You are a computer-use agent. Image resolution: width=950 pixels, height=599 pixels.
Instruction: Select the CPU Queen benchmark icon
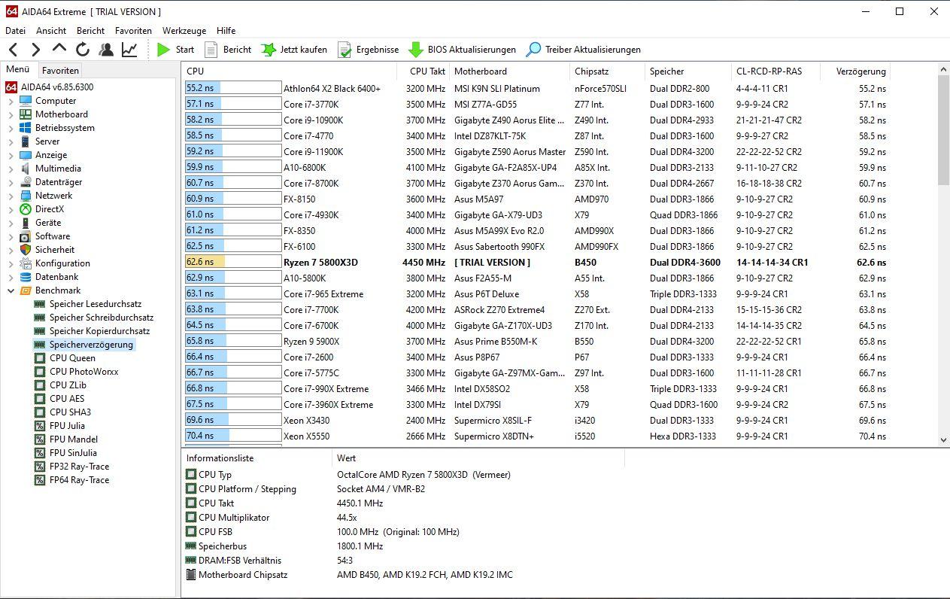click(40, 358)
